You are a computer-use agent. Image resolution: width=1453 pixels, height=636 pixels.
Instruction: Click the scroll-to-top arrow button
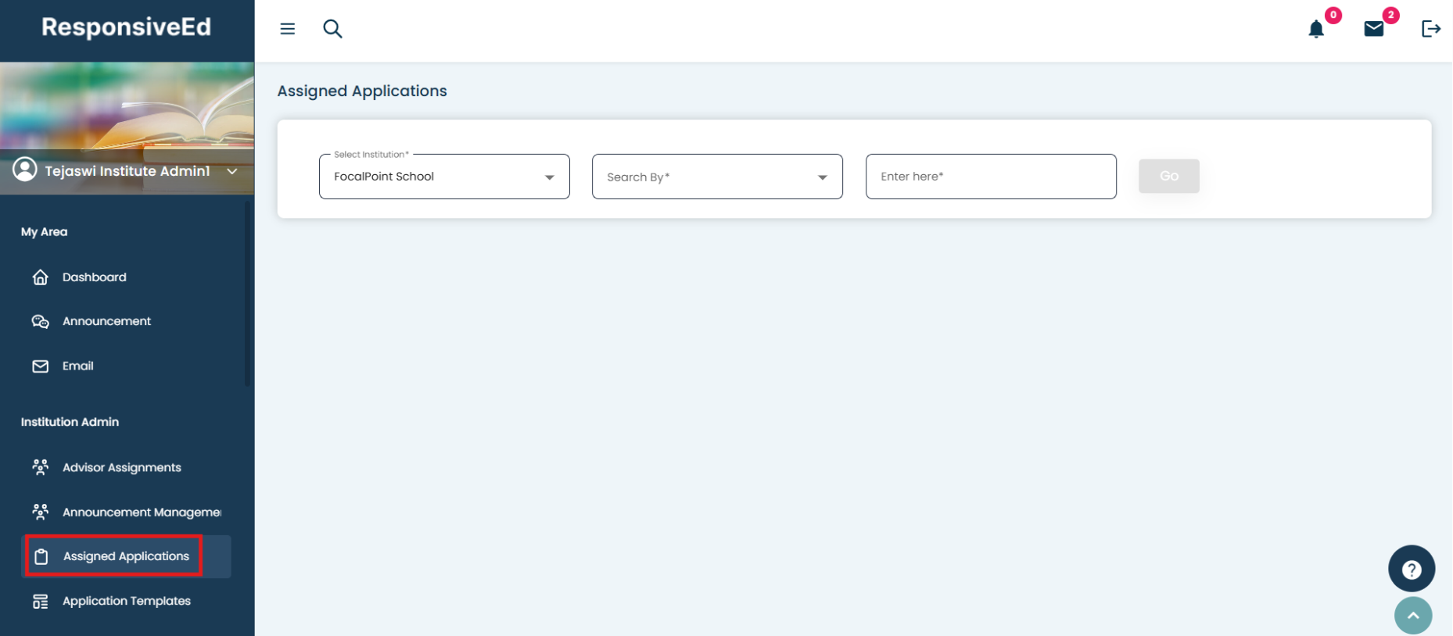[1412, 616]
